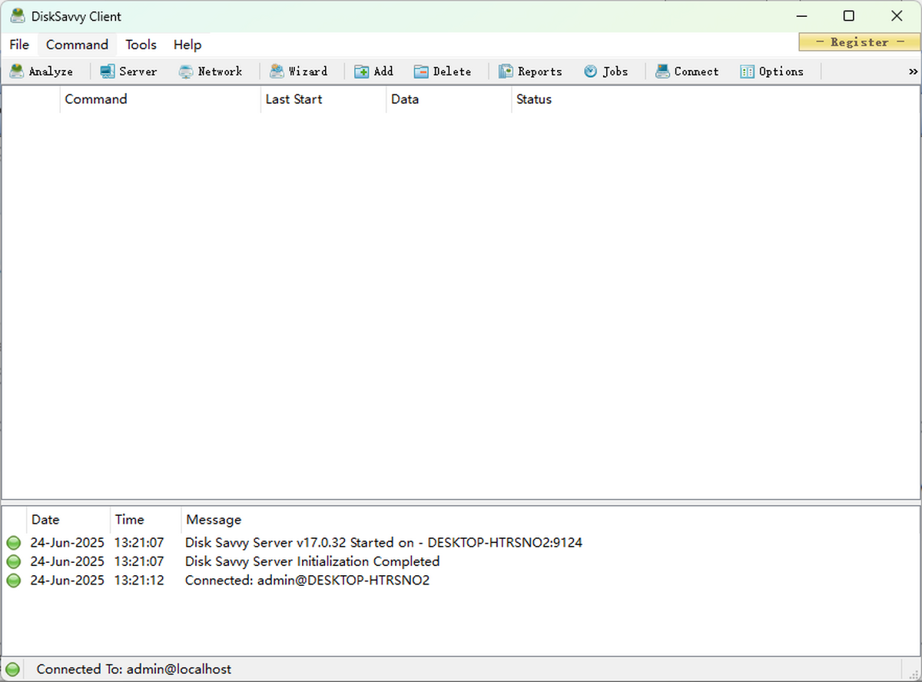Click the green status icon beside Connected To
Screen dimensions: 922x682
click(13, 669)
